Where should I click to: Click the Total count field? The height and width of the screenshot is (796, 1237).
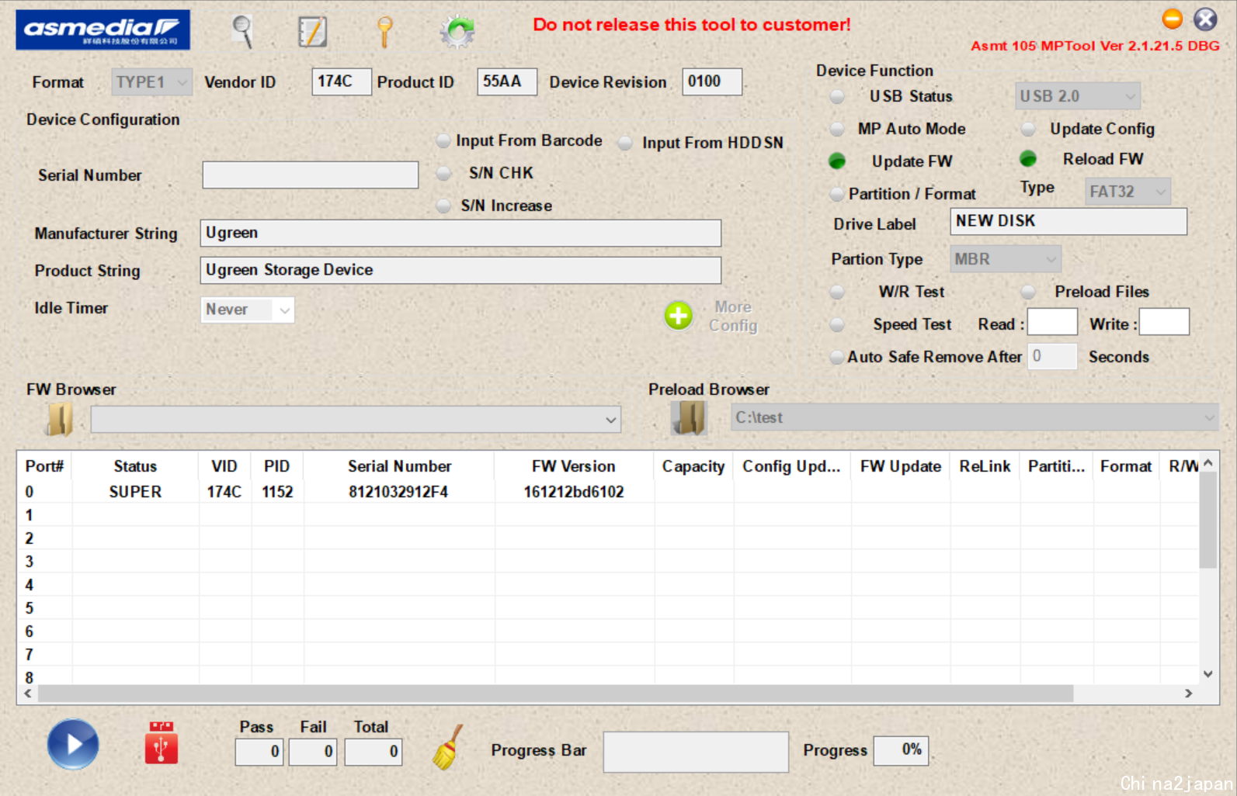pos(374,751)
